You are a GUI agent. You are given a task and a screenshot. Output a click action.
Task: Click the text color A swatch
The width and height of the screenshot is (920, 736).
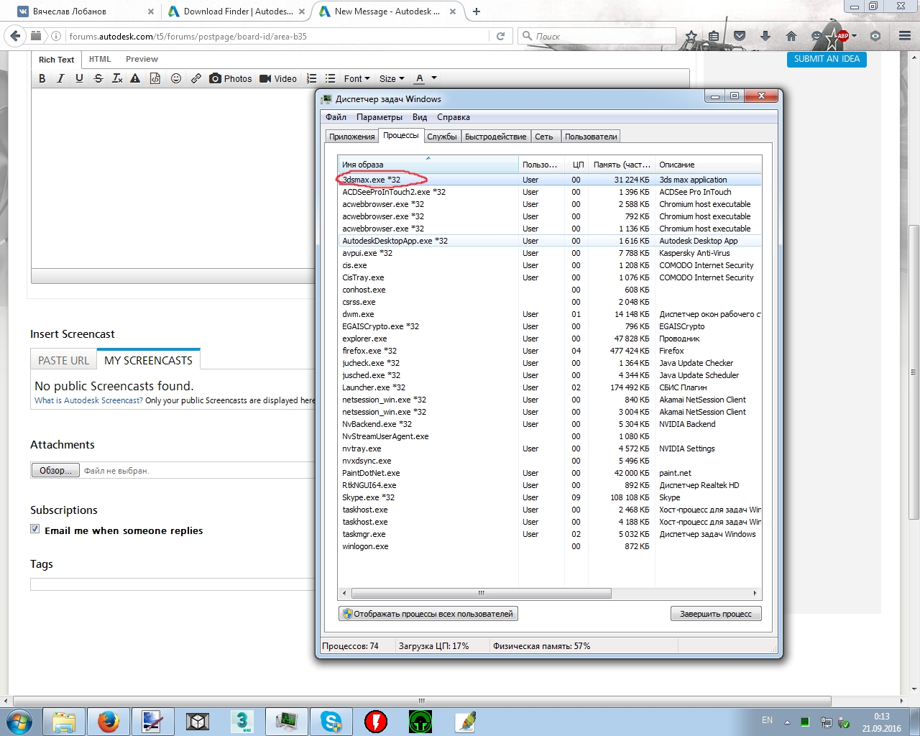[x=420, y=78]
